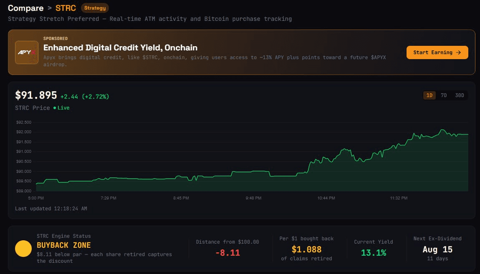Click the Start Earning button
The width and height of the screenshot is (480, 274).
[437, 52]
